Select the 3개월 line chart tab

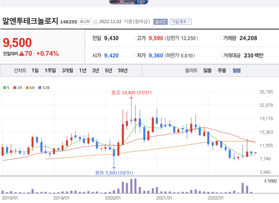67,71
